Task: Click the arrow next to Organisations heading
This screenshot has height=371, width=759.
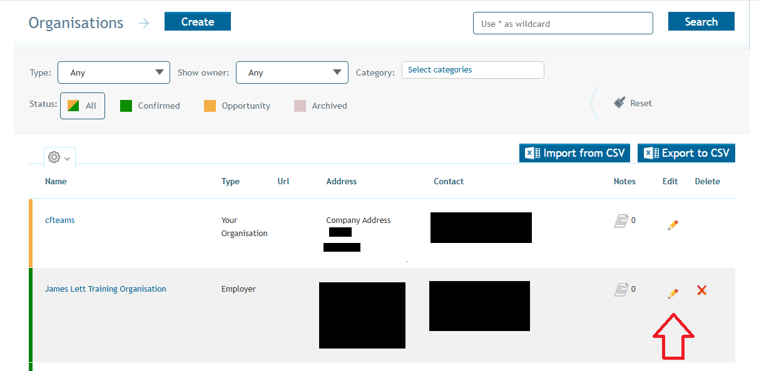Action: pyautogui.click(x=144, y=23)
